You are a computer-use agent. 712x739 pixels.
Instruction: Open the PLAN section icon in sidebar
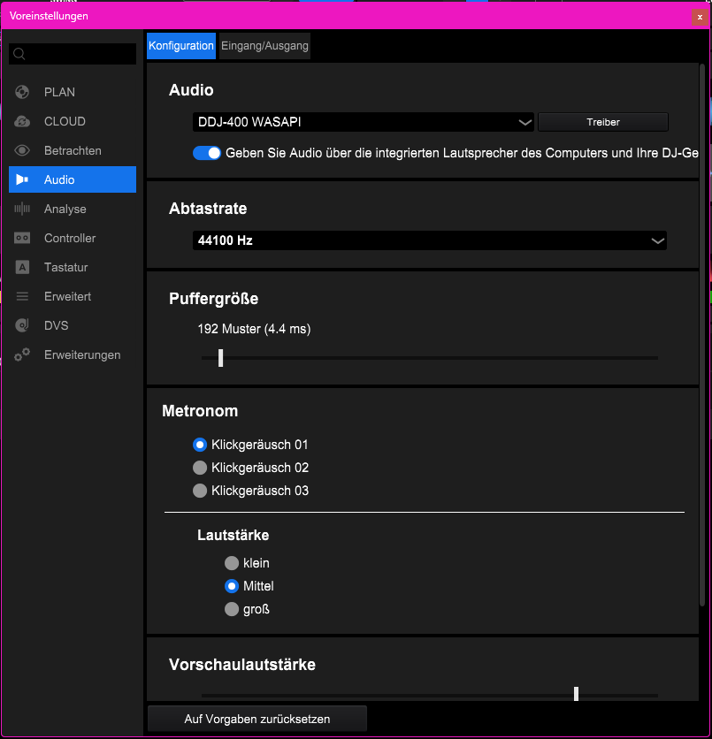[x=22, y=92]
